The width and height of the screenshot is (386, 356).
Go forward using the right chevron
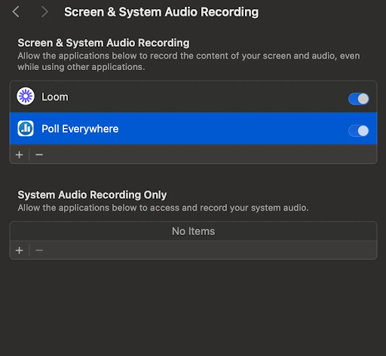pos(44,12)
